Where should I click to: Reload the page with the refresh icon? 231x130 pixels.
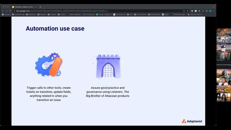coord(10,11)
